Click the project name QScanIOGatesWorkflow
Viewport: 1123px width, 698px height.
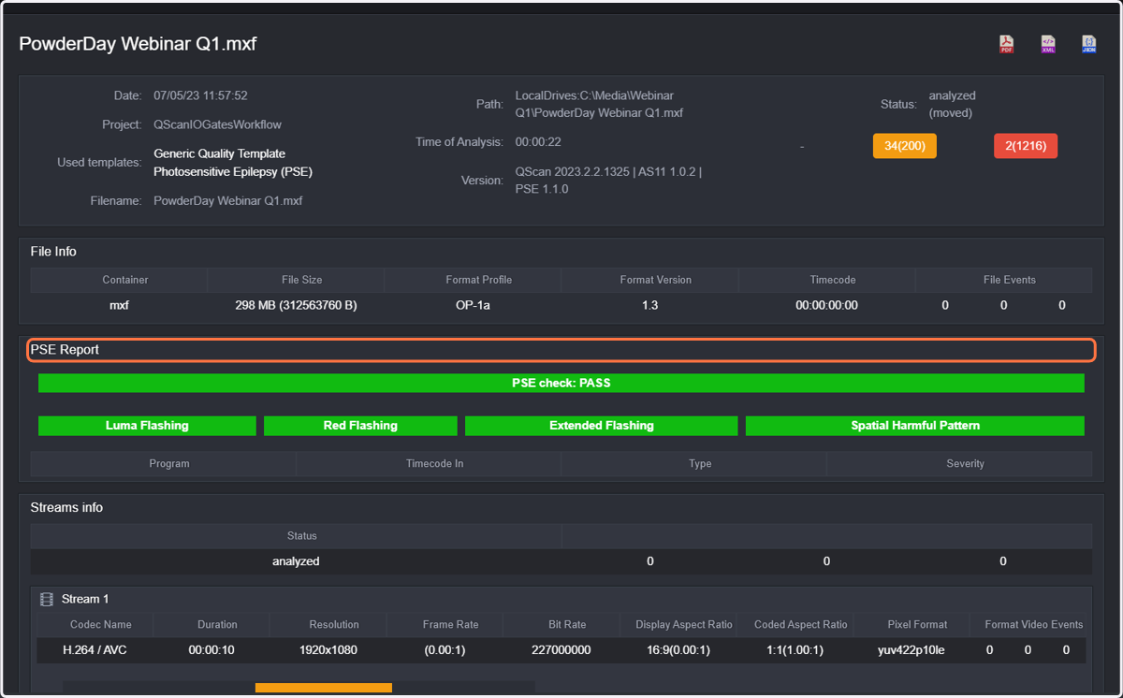(217, 124)
